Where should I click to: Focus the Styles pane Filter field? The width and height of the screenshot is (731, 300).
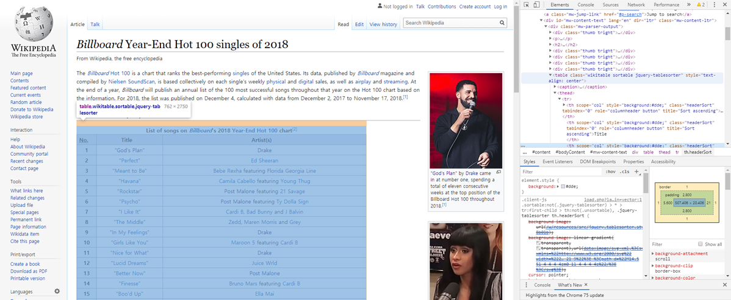(562, 172)
